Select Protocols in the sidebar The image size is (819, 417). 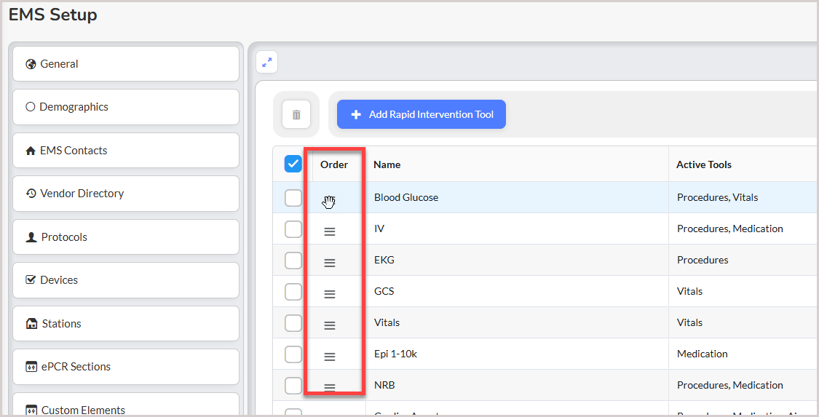point(126,237)
